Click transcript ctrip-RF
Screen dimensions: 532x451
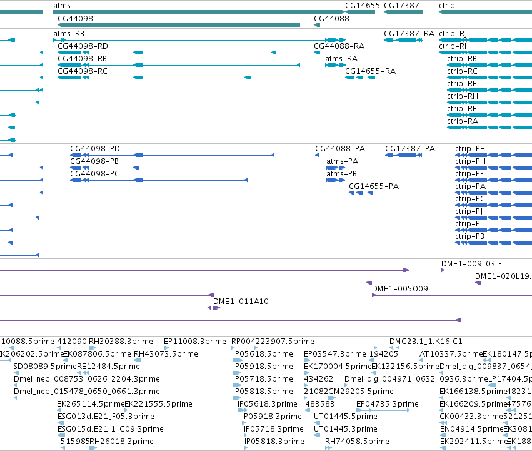[489, 115]
